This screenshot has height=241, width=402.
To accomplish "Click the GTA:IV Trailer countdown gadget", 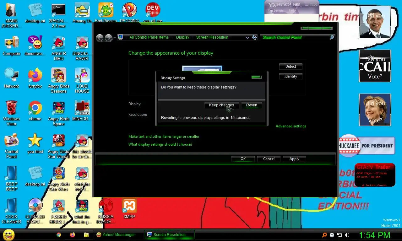I will (x=375, y=175).
